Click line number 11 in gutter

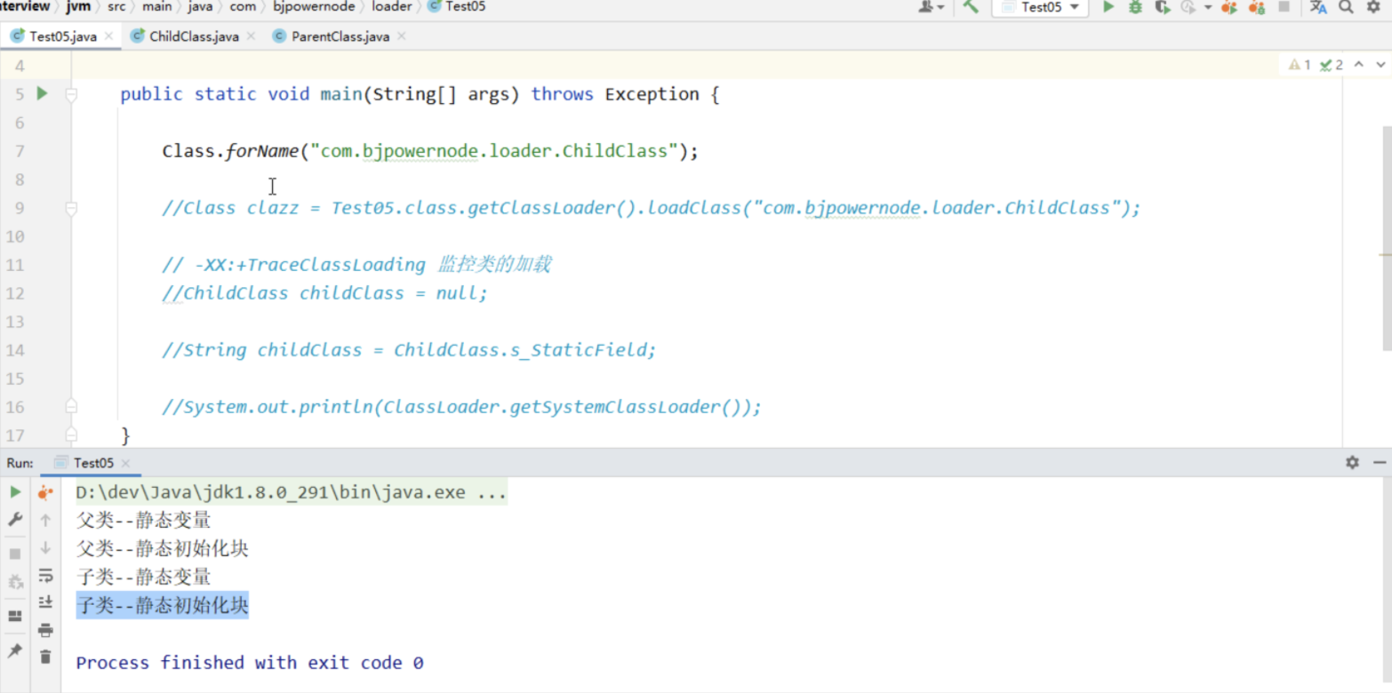tap(14, 265)
